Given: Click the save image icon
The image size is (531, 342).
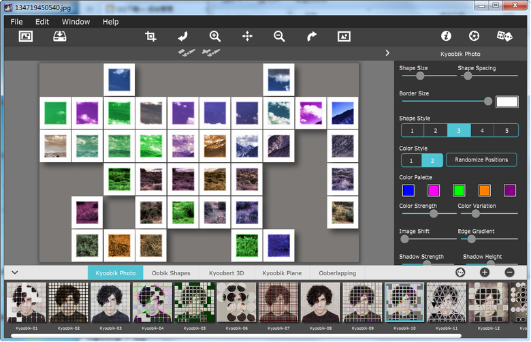Looking at the screenshot, I should 60,36.
